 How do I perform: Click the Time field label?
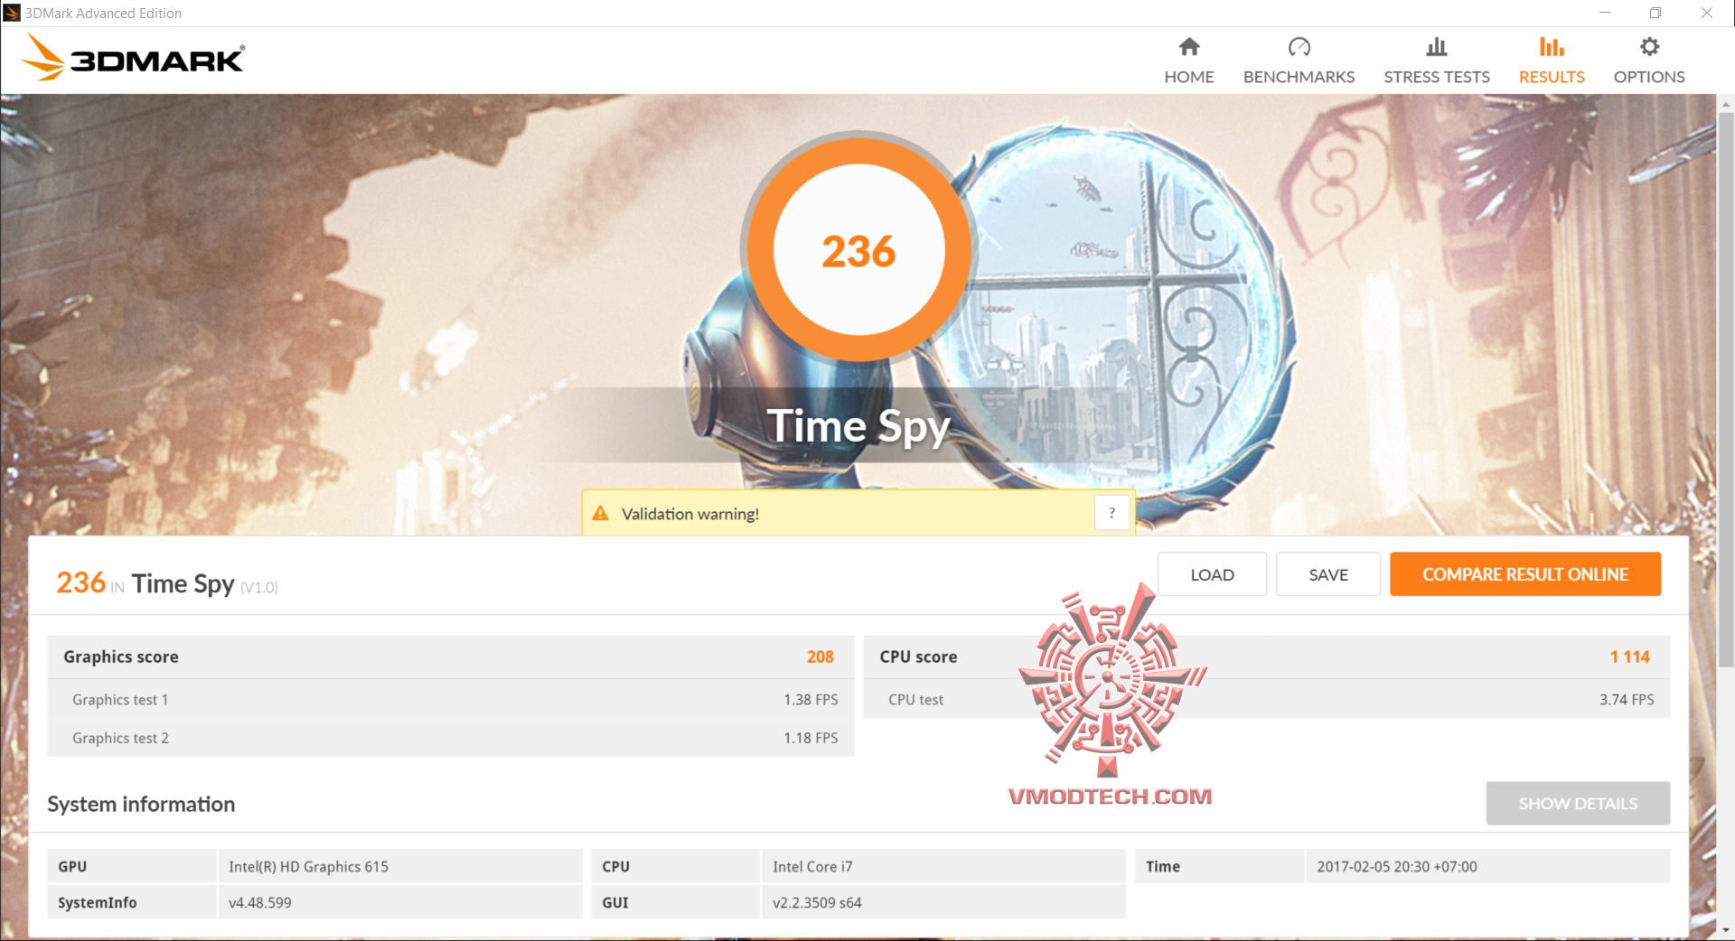pyautogui.click(x=1163, y=867)
